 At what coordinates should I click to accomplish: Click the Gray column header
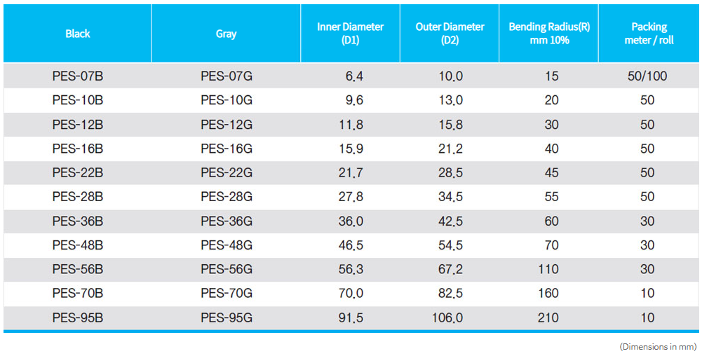tap(226, 34)
